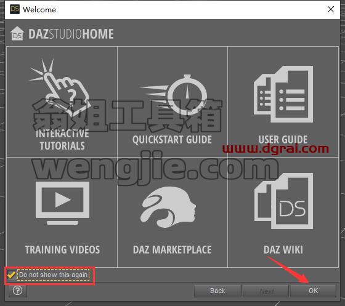Select the QUICKSTART GUIDE text label
Viewport: 345px width, 306px height.
pos(172,140)
